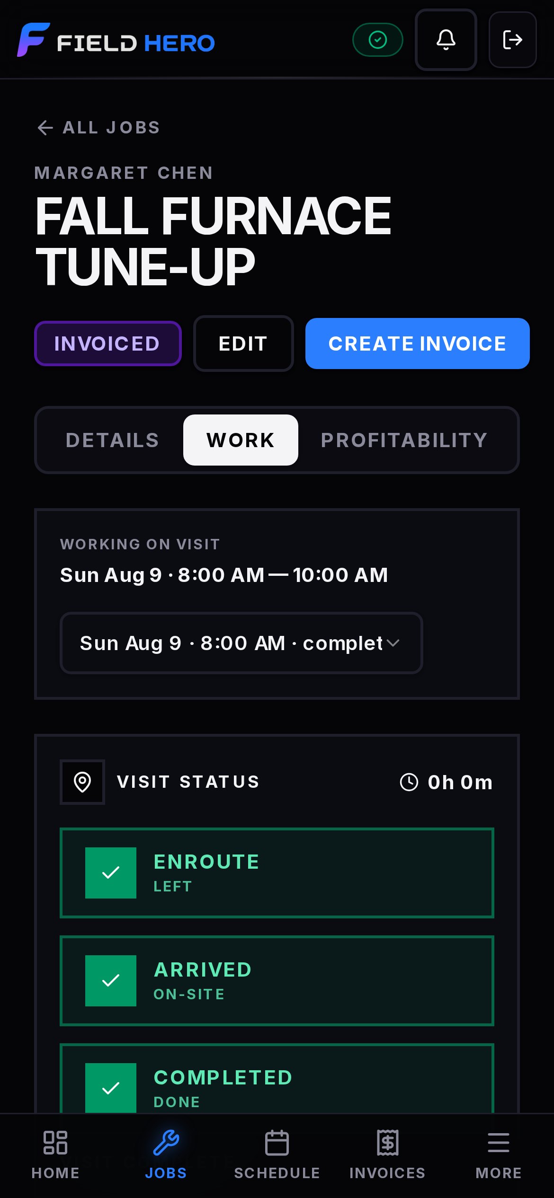The width and height of the screenshot is (554, 1198).
Task: Click the Edit button
Action: tap(243, 344)
